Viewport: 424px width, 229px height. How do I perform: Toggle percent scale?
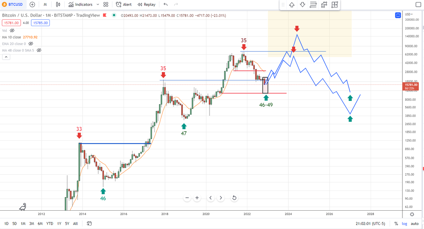click(x=396, y=223)
